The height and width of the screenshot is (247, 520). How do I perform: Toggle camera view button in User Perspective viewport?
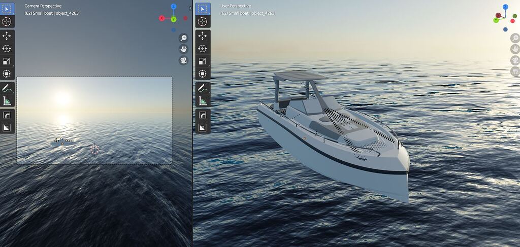(x=515, y=60)
